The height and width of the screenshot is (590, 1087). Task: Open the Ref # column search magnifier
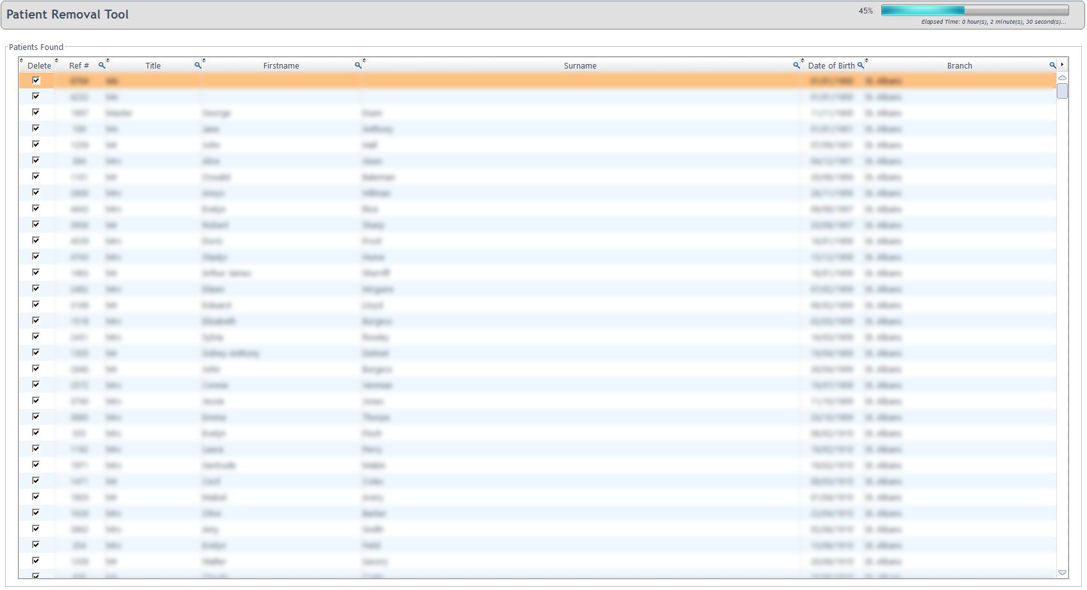click(101, 65)
